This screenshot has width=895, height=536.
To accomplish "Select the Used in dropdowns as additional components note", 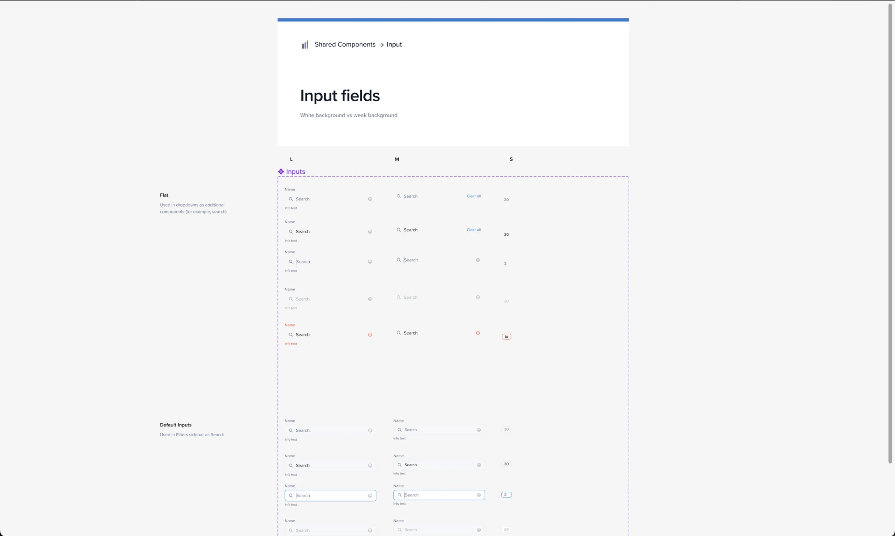I will click(x=193, y=208).
